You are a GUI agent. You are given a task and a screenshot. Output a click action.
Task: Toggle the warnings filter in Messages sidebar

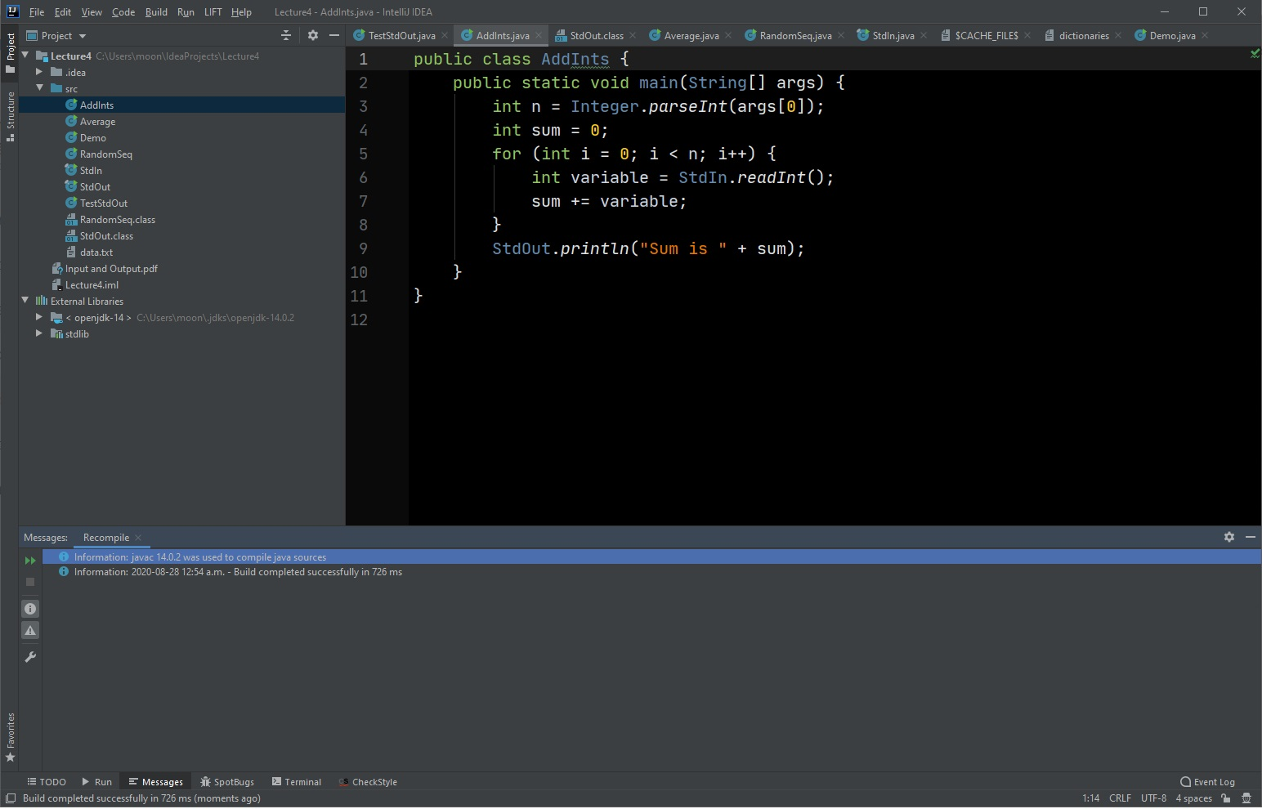pos(29,630)
